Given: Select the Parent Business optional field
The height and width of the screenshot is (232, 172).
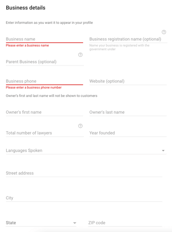Looking at the screenshot, I should coord(45,62).
